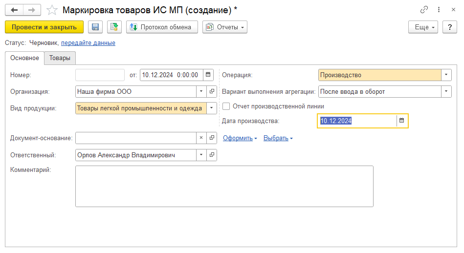Expand the Вид продукции dropdown

click(212, 108)
